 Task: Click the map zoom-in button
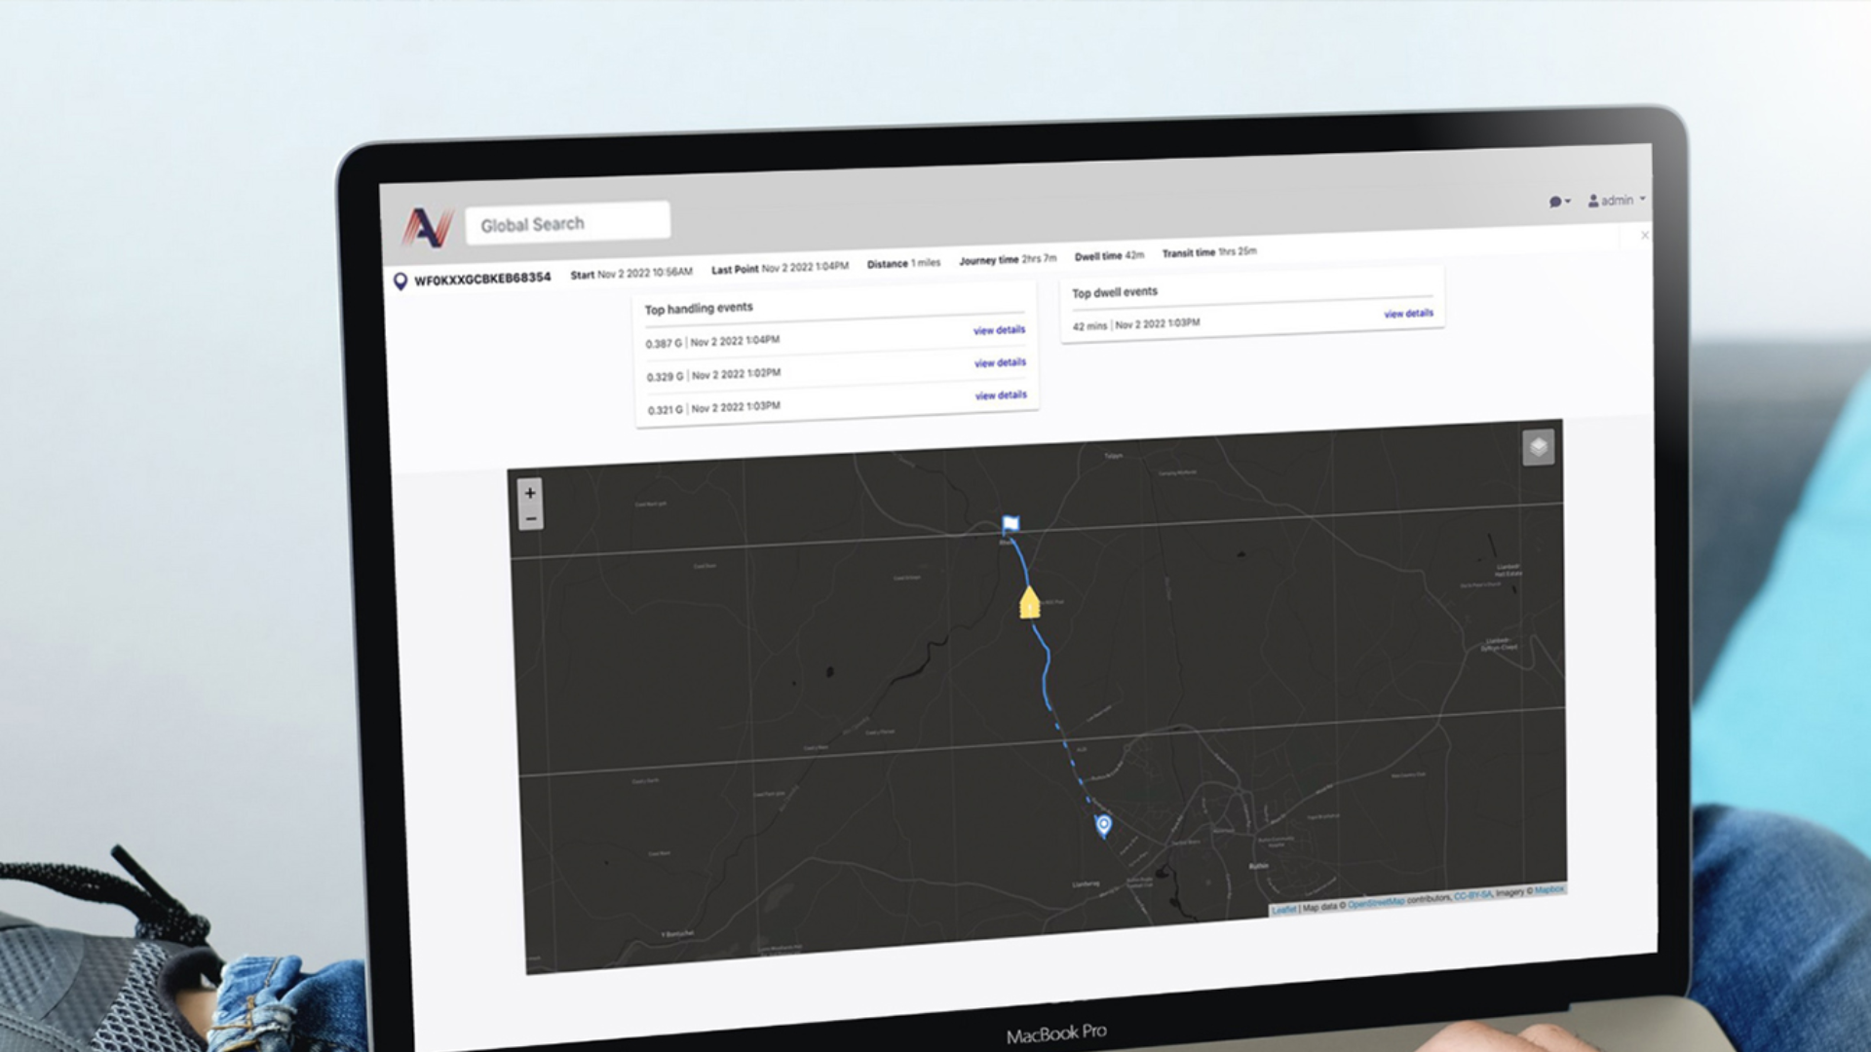coord(531,492)
